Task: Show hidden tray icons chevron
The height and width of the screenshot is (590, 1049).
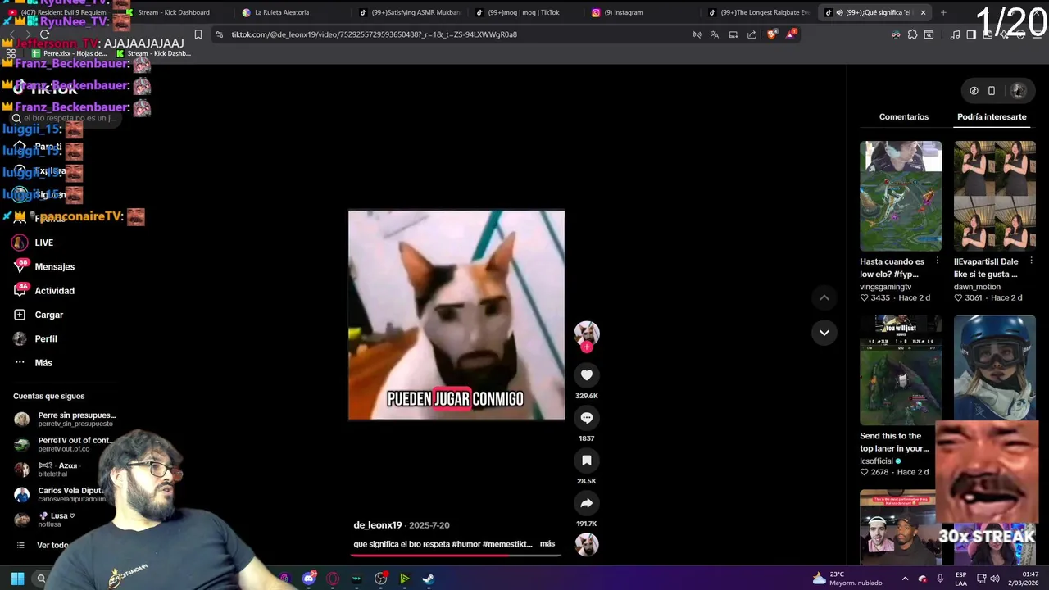Action: 905,579
